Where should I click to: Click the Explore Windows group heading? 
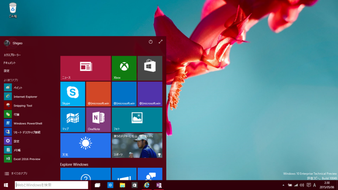(74, 164)
